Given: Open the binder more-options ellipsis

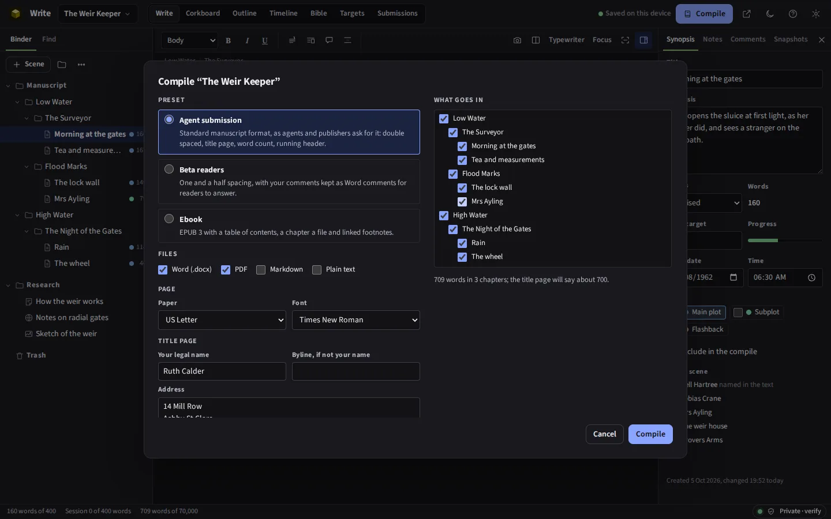Looking at the screenshot, I should [81, 65].
